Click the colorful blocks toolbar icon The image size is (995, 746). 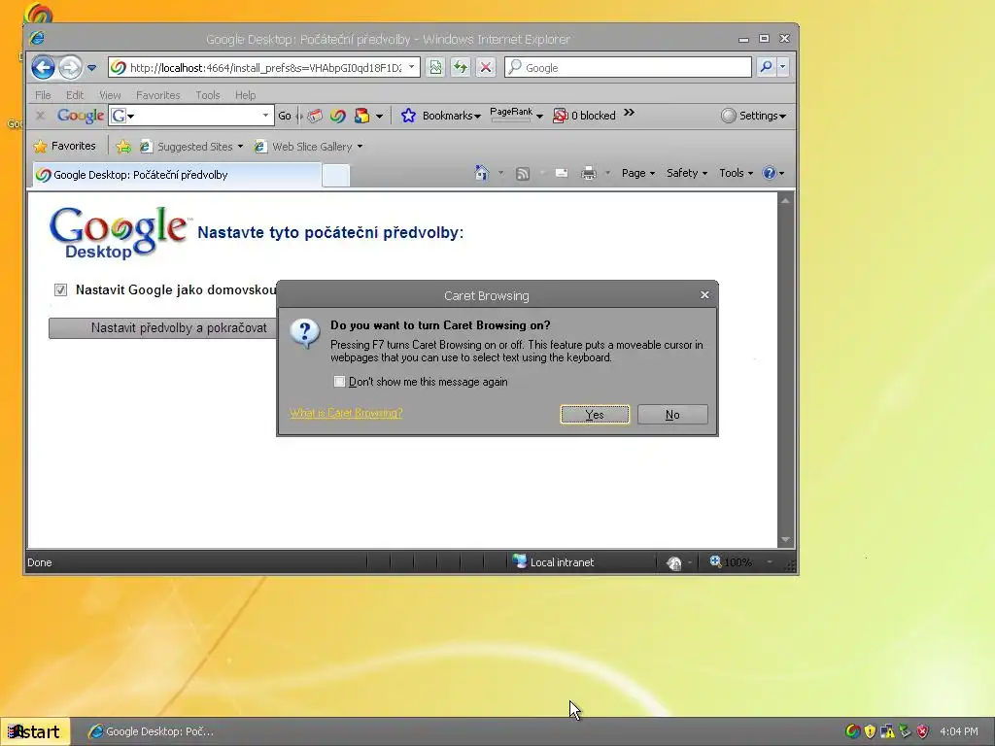pyautogui.click(x=361, y=116)
